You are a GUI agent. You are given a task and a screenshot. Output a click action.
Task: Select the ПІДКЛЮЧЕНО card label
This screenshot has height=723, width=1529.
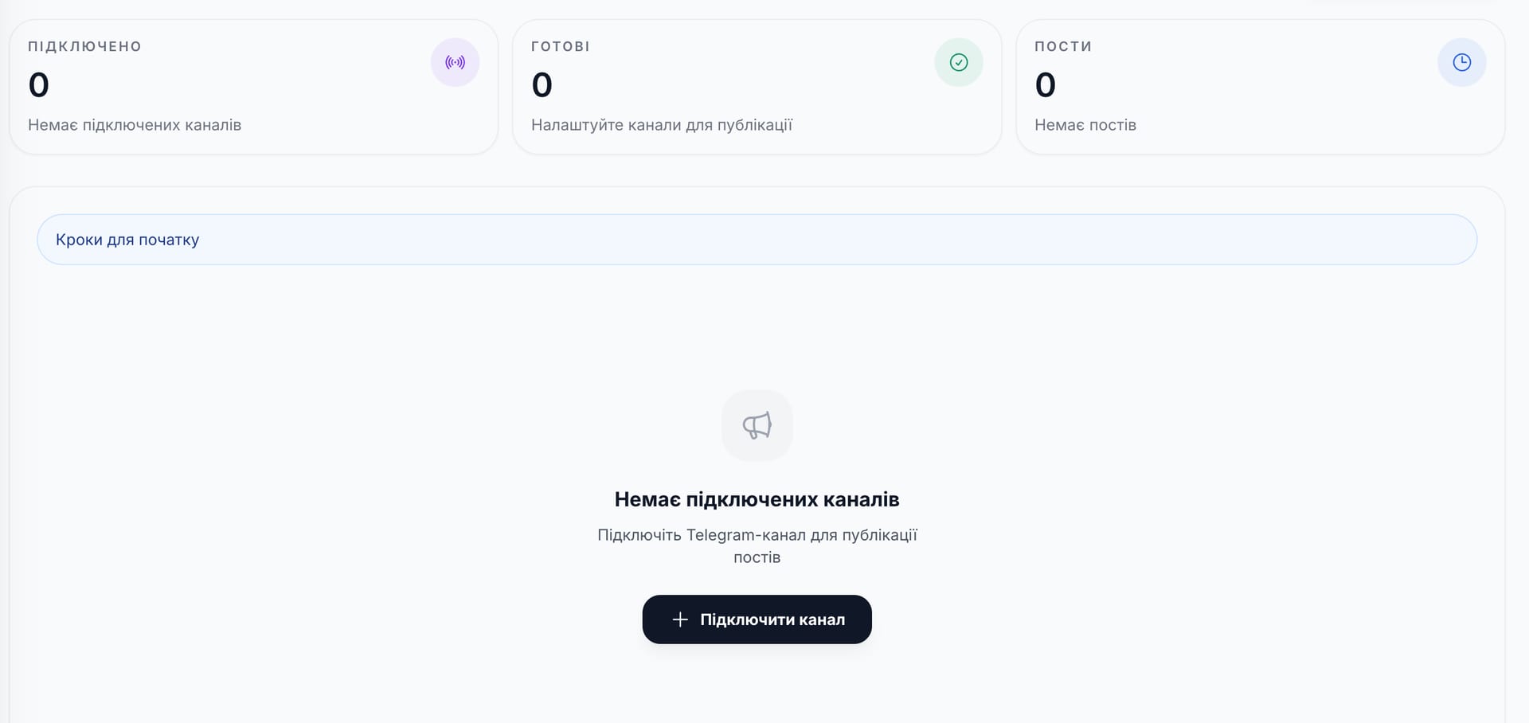click(x=84, y=46)
